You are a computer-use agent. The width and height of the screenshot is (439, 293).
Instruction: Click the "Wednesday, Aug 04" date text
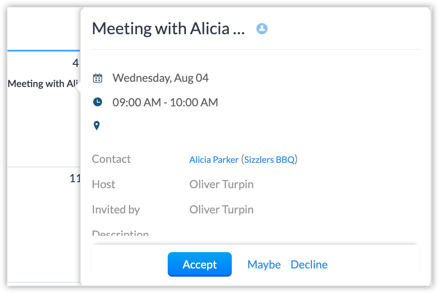click(x=161, y=78)
